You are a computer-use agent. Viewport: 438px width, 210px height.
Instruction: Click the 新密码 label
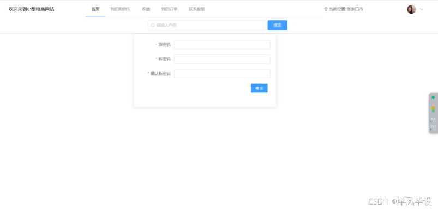[x=164, y=59]
